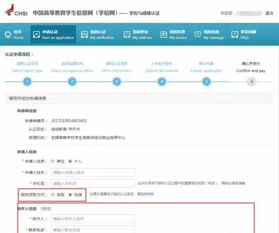Click the Home house icon

click(8, 35)
